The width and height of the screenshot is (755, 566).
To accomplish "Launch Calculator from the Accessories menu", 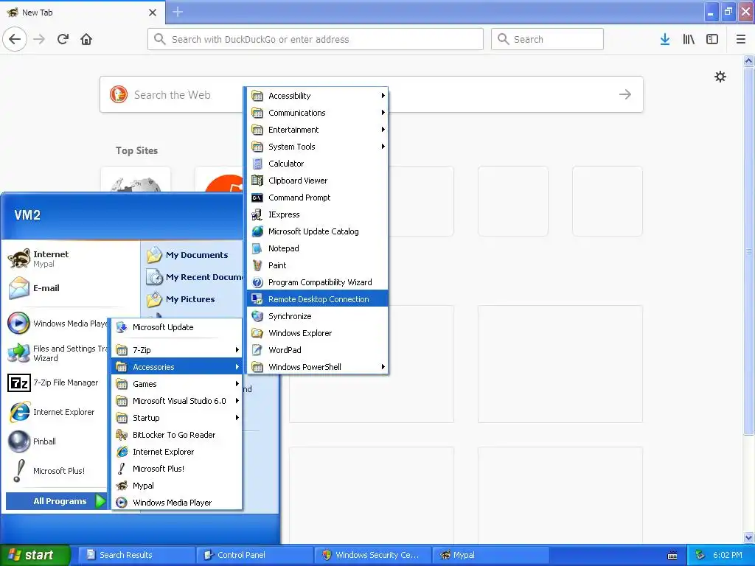I will click(317, 164).
